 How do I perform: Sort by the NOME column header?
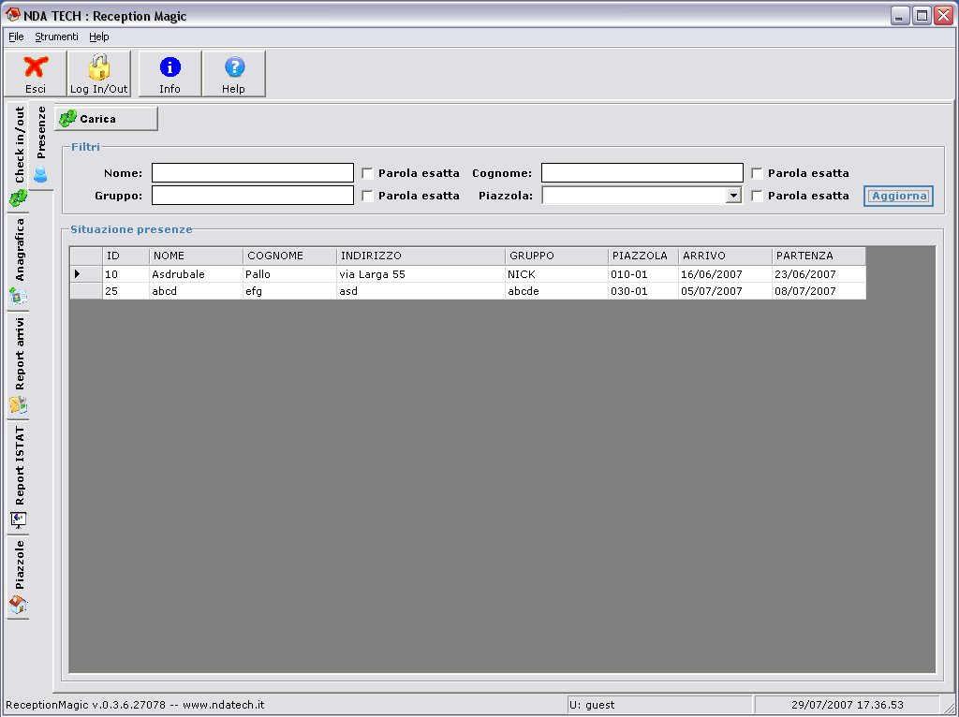coord(197,256)
